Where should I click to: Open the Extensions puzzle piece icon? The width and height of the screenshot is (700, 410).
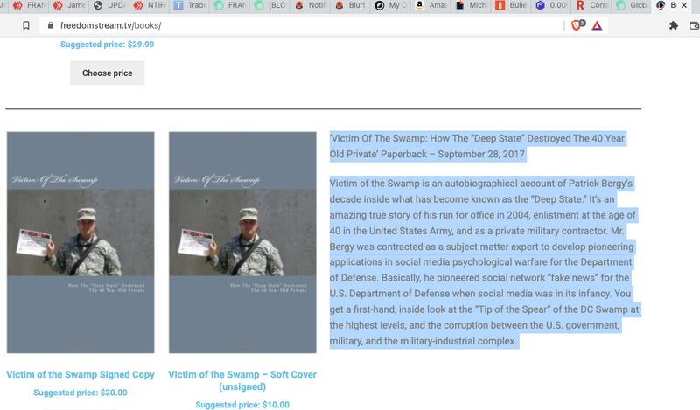tap(673, 25)
